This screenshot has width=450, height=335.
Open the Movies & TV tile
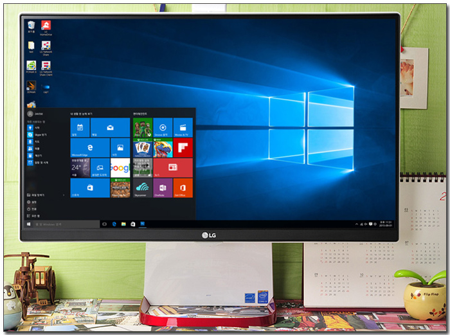(x=183, y=127)
